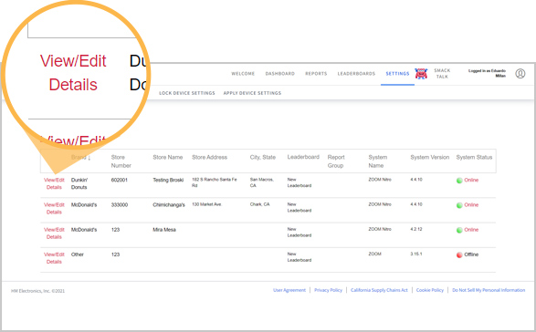The image size is (536, 332).
Task: Select the Settings tab
Action: pos(397,74)
